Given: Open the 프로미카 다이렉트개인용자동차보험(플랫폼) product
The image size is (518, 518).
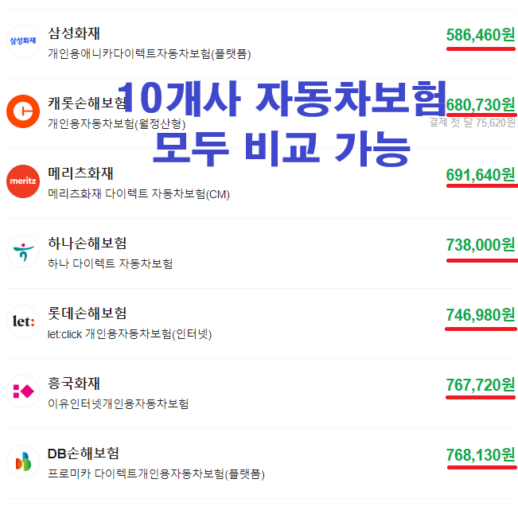Looking at the screenshot, I should pos(156,474).
